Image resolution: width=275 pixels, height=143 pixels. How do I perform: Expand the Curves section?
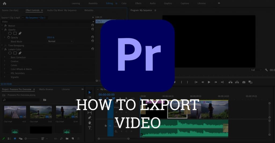coord(5,65)
